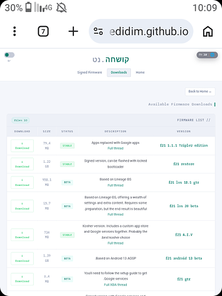The height and width of the screenshot is (296, 222).
Task: Click the f21 restore version name
Action: [x=184, y=164]
